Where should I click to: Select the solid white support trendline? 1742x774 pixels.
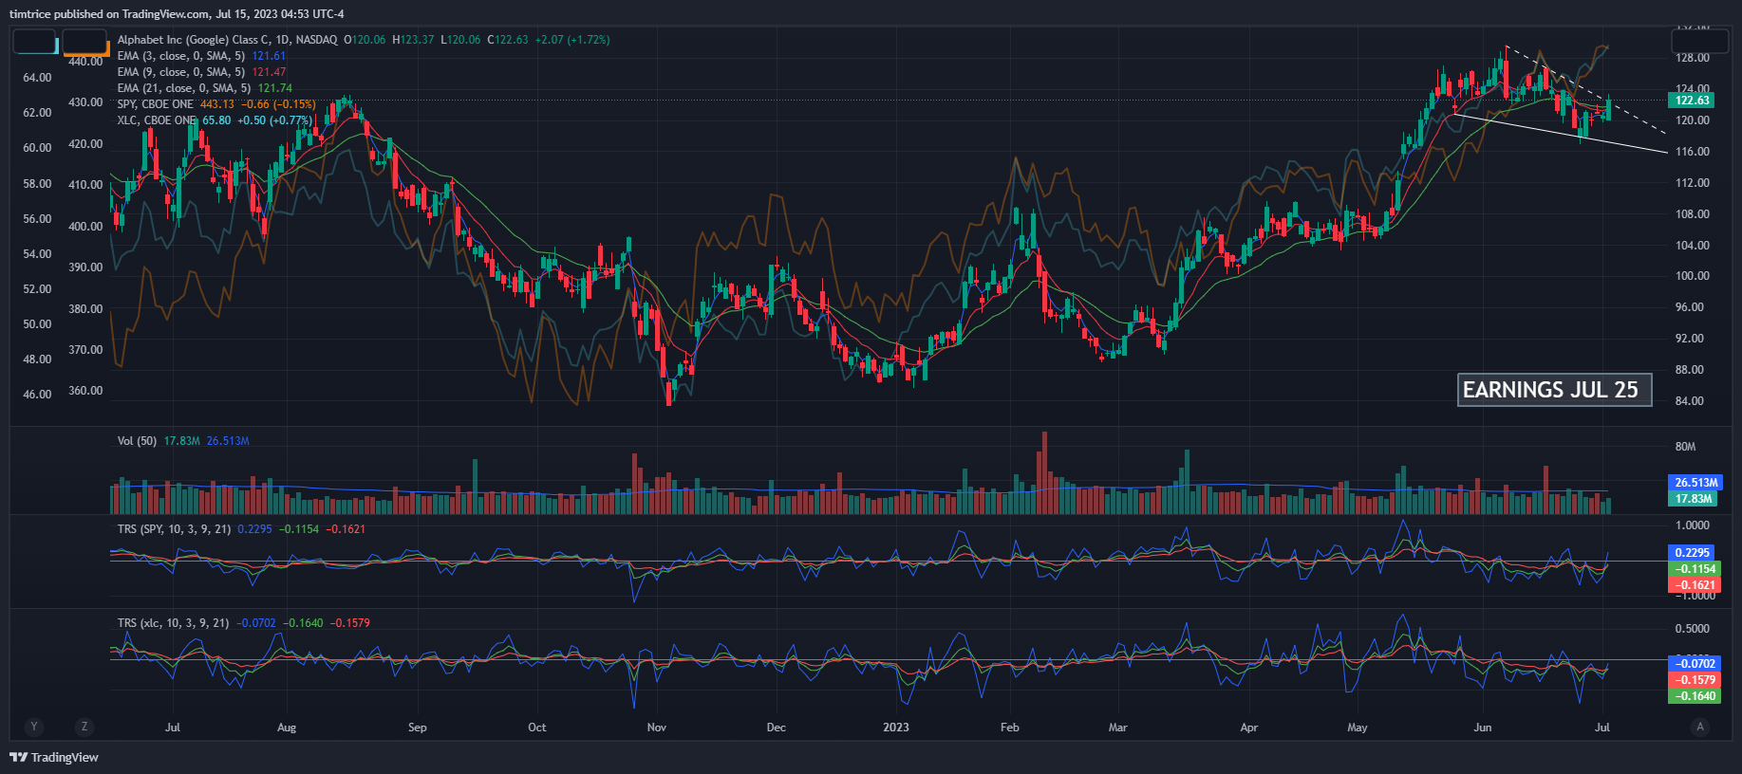[1561, 133]
